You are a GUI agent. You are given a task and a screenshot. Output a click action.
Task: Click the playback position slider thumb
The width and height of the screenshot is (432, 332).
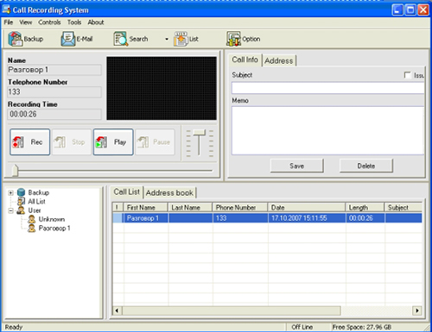tap(15, 170)
